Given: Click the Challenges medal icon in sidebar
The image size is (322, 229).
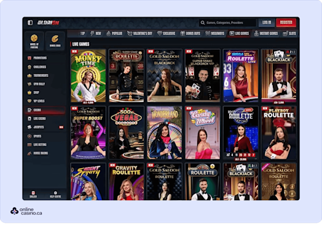Looking at the screenshot, I should [29, 67].
